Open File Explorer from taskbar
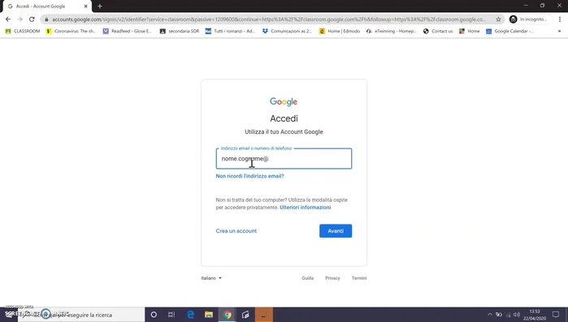This screenshot has width=568, height=322. click(x=209, y=315)
